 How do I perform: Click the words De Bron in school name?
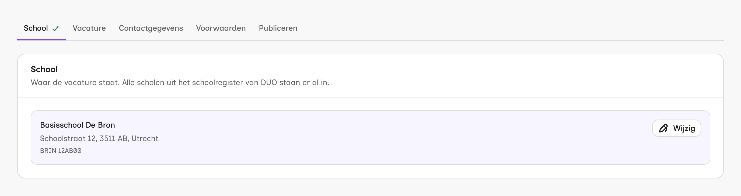(100, 125)
